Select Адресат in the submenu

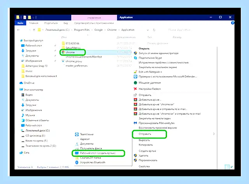pos(85,139)
